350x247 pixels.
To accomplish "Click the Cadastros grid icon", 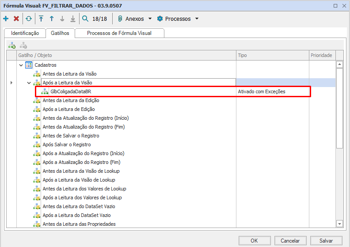I will 29,65.
